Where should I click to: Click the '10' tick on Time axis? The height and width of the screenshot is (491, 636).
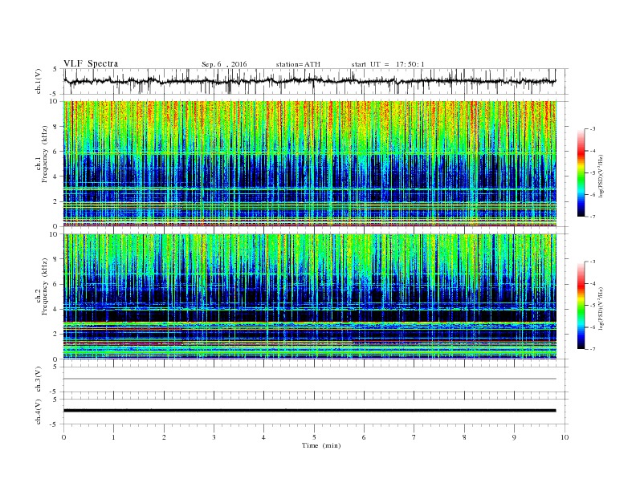pos(565,437)
